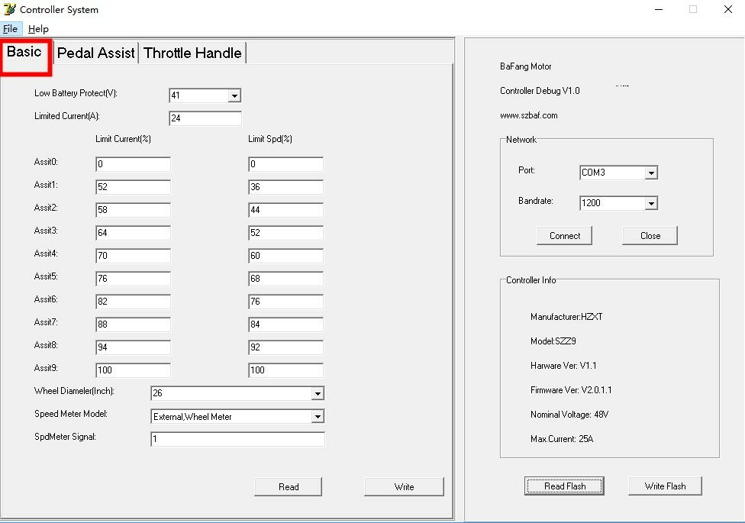This screenshot has width=745, height=523.
Task: Open the Help menu
Action: pyautogui.click(x=38, y=29)
